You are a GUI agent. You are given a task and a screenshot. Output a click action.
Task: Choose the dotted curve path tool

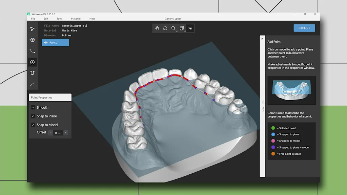(33, 51)
